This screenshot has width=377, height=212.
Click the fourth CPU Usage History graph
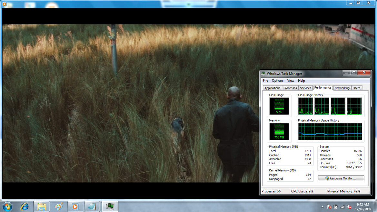[354, 106]
